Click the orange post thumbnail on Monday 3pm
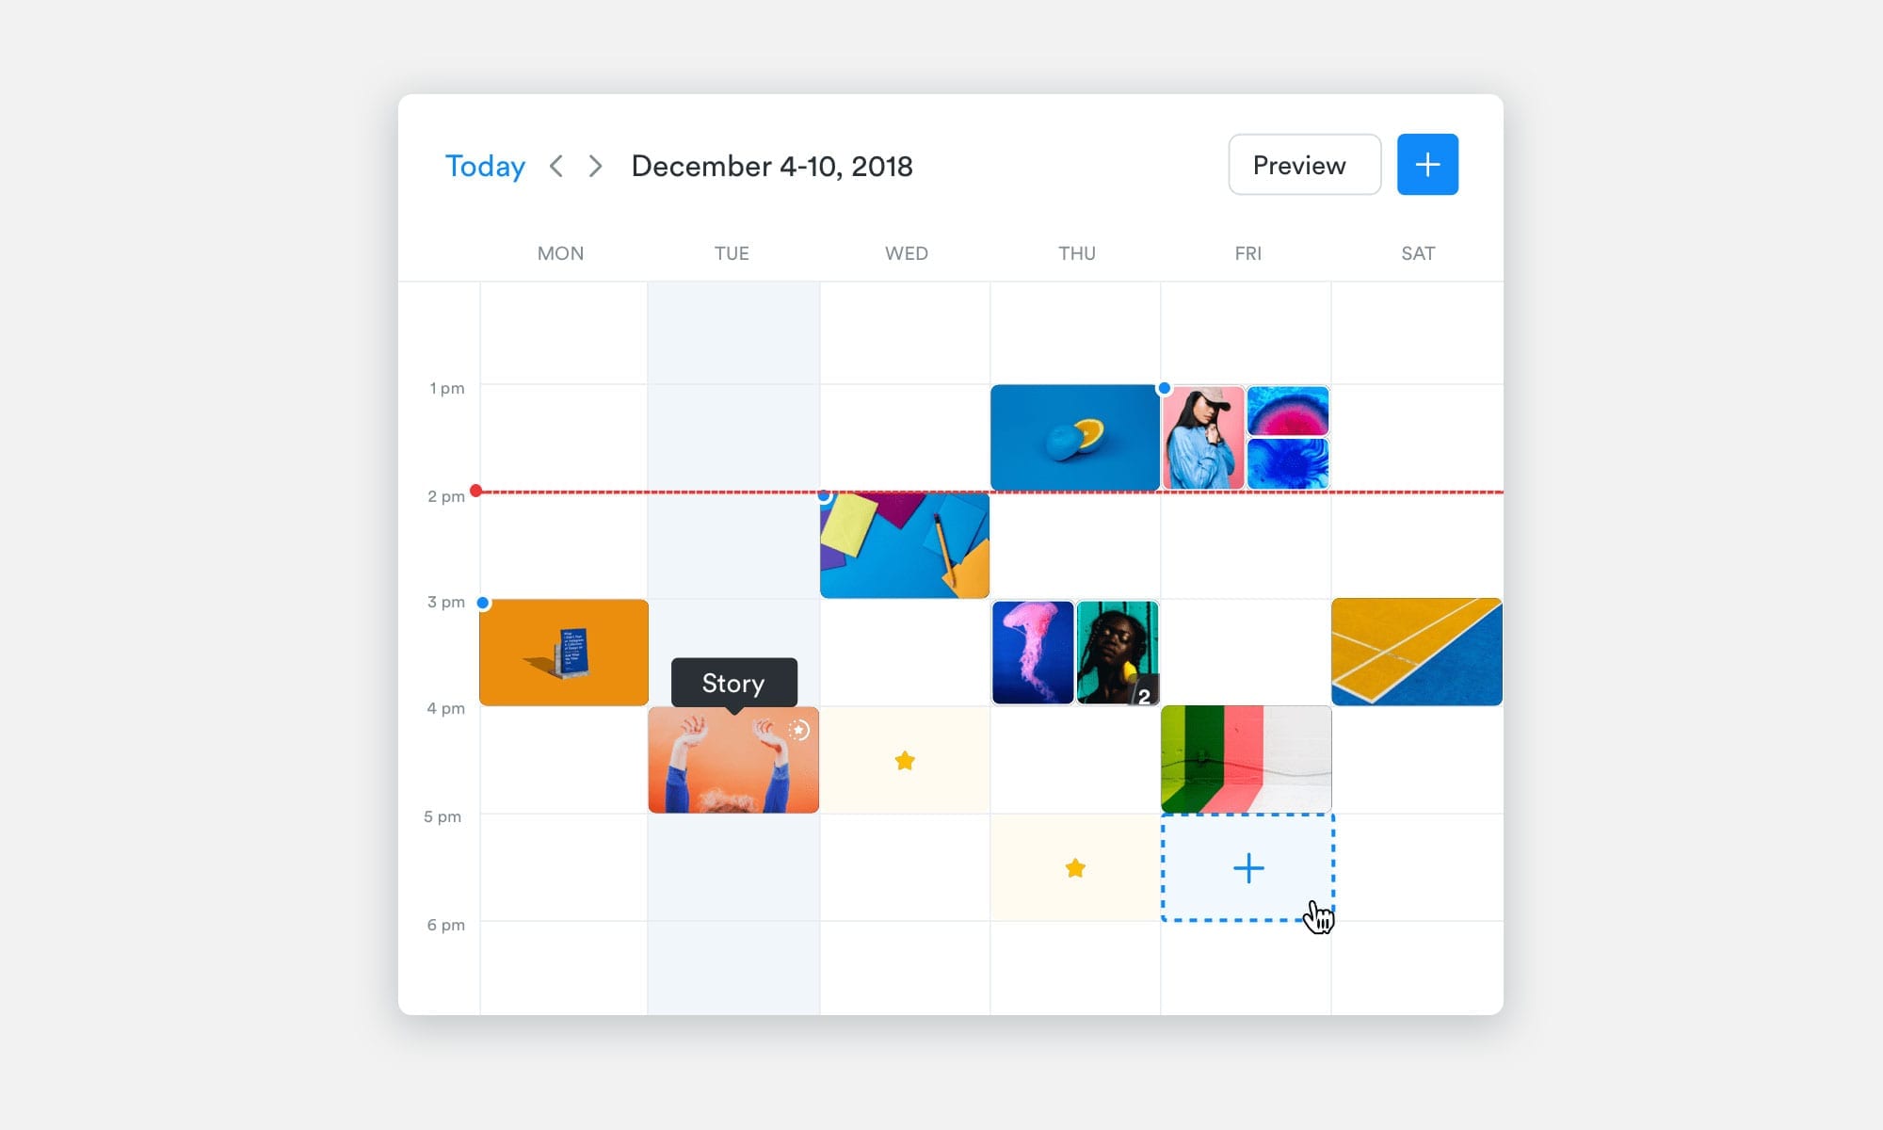The height and width of the screenshot is (1130, 1883). click(x=564, y=651)
